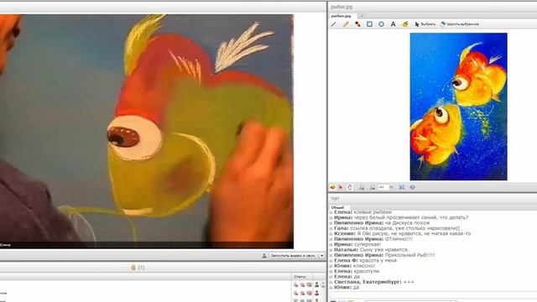This screenshot has width=537, height=302.
Task: Click the yellow back arrow below image
Action: (x=332, y=187)
